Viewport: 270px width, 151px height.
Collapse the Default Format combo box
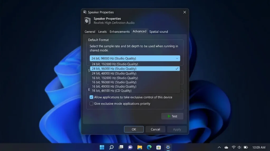pyautogui.click(x=135, y=58)
